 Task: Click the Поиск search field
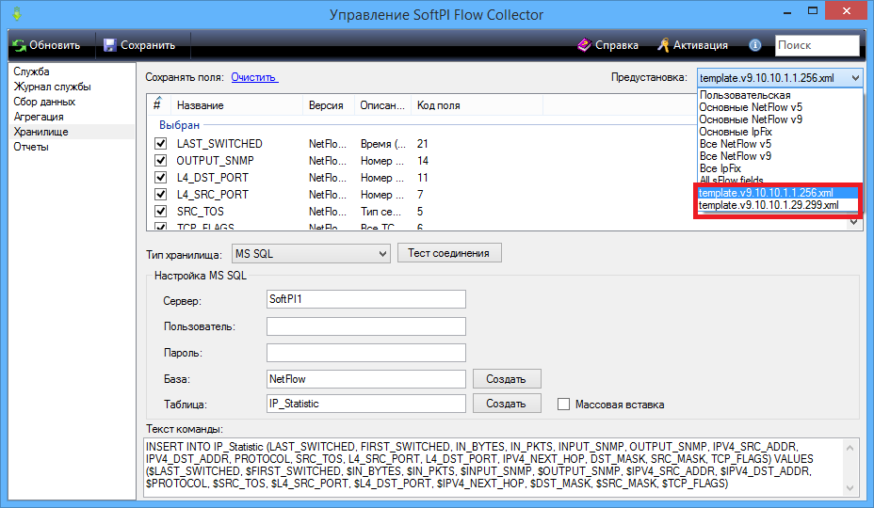point(817,45)
